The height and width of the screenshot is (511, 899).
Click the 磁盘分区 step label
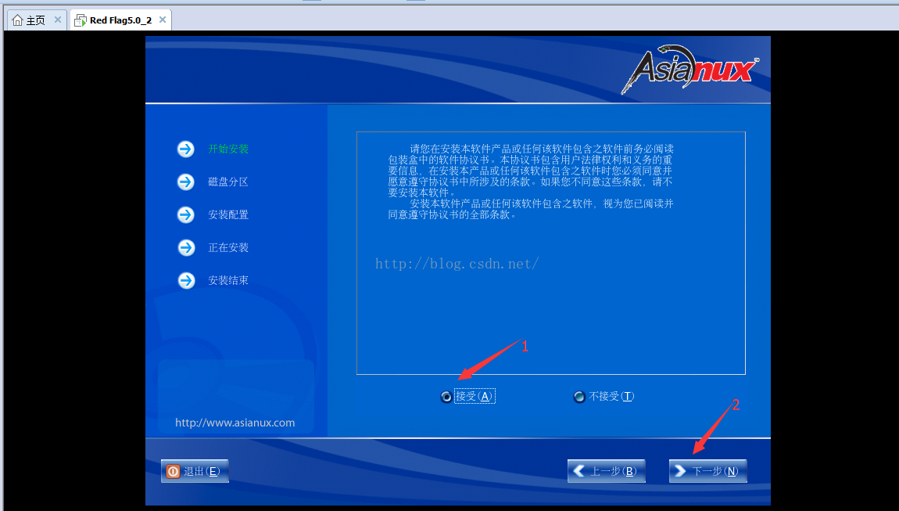[x=228, y=182]
